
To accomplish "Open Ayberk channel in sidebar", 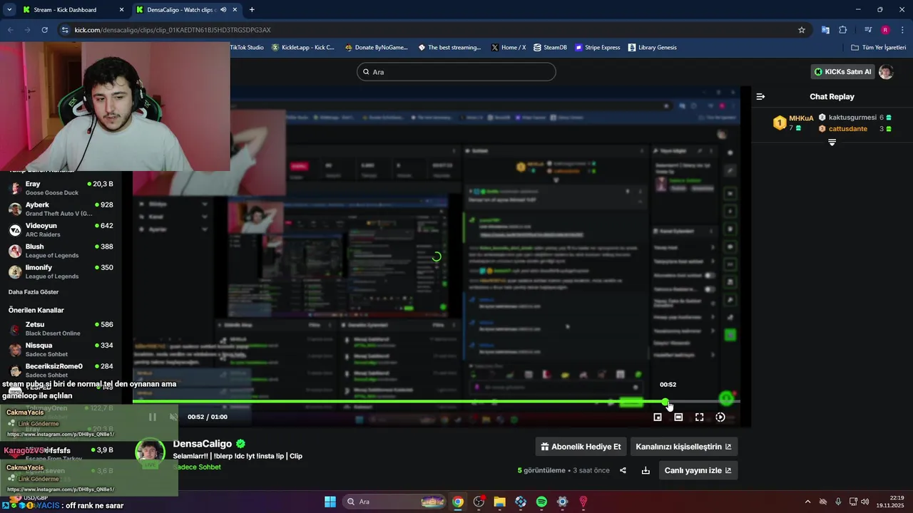I will pyautogui.click(x=61, y=209).
